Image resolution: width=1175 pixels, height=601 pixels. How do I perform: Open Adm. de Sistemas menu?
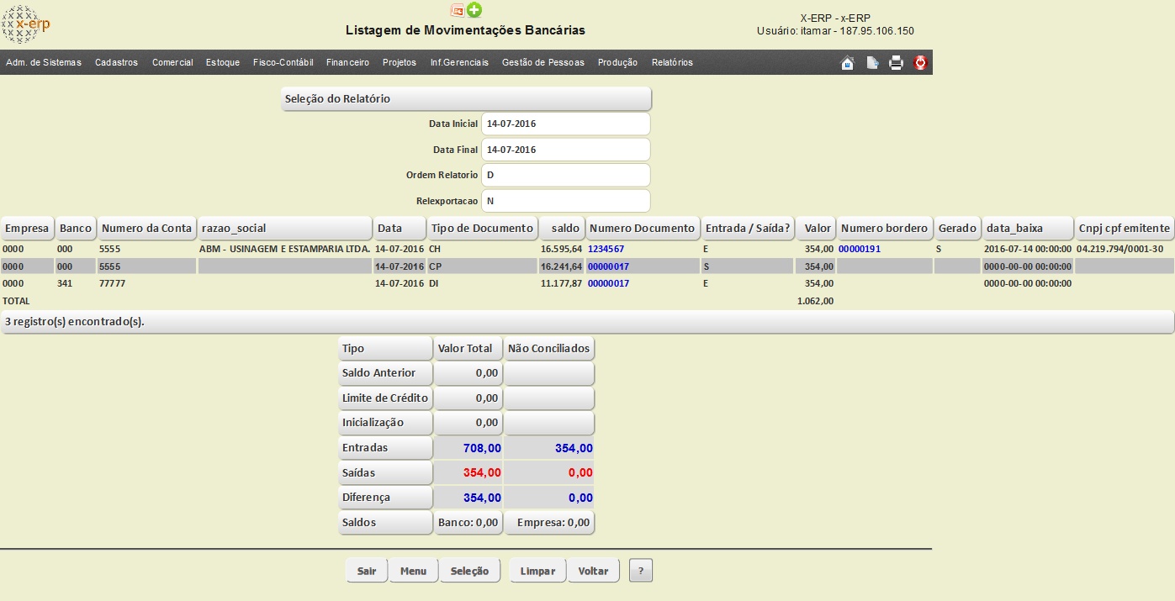coord(44,62)
